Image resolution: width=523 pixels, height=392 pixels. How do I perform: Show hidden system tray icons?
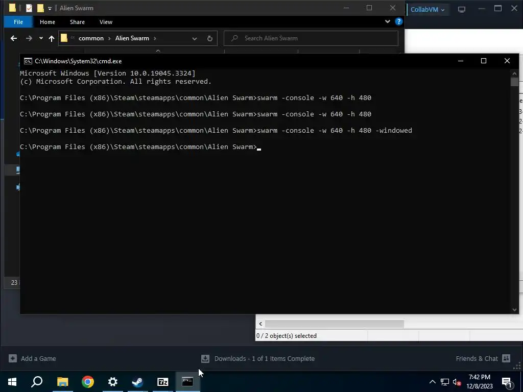click(432, 382)
